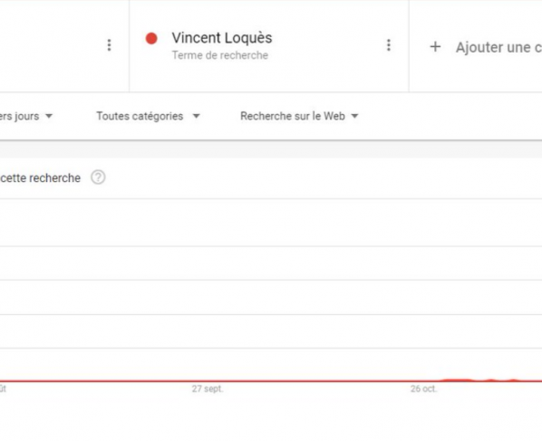Expand the 'derniers jours' time range dropdown
The height and width of the screenshot is (441, 542).
click(26, 116)
